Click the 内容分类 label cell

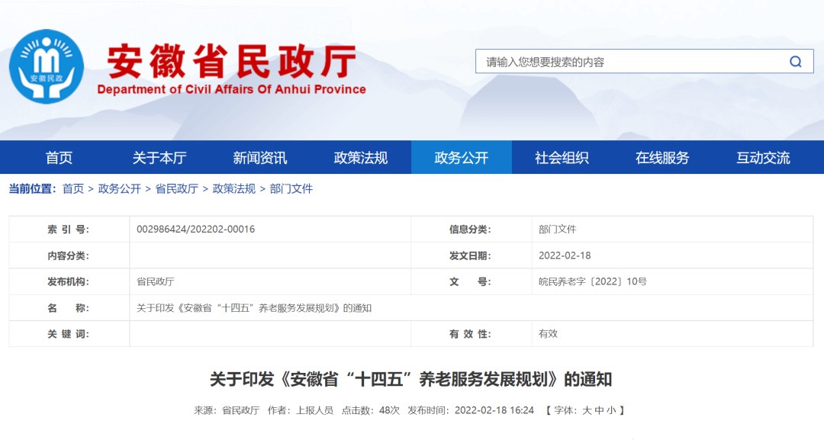click(69, 255)
